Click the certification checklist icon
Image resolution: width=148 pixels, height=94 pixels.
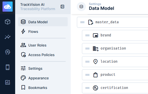95,88
